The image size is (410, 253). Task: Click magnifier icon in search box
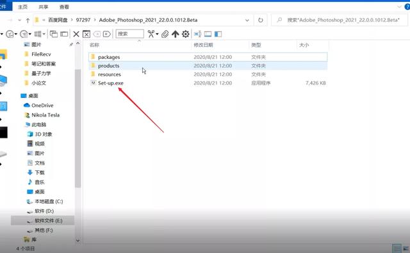pyautogui.click(x=279, y=20)
